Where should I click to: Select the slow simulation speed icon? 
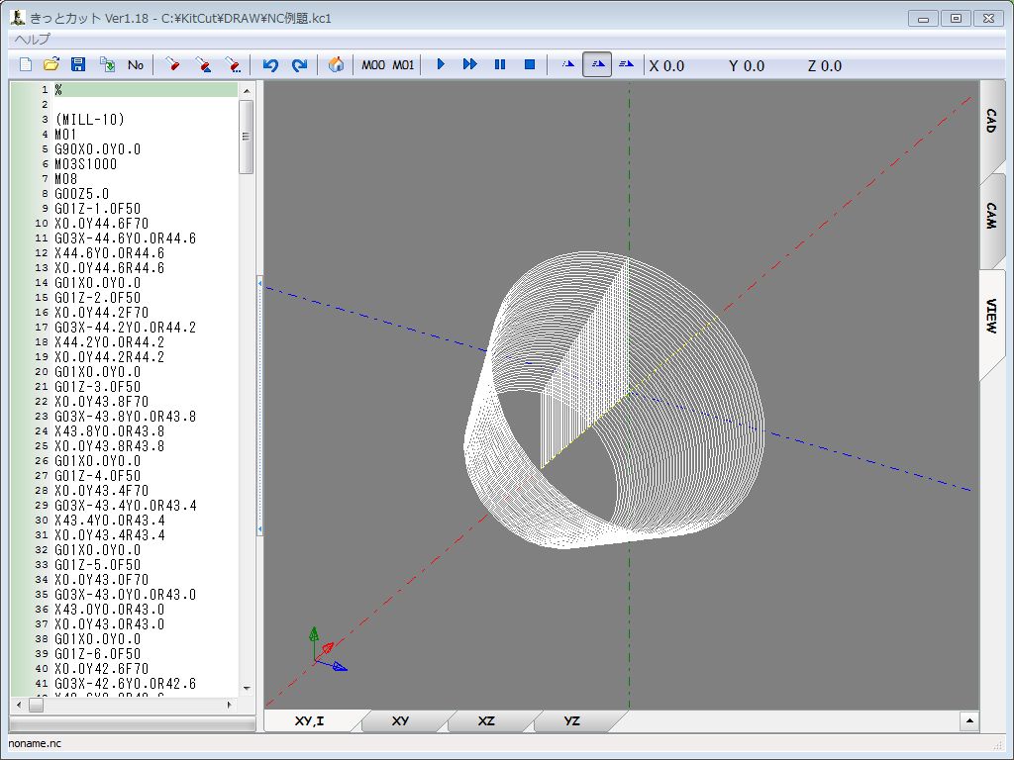(x=567, y=64)
